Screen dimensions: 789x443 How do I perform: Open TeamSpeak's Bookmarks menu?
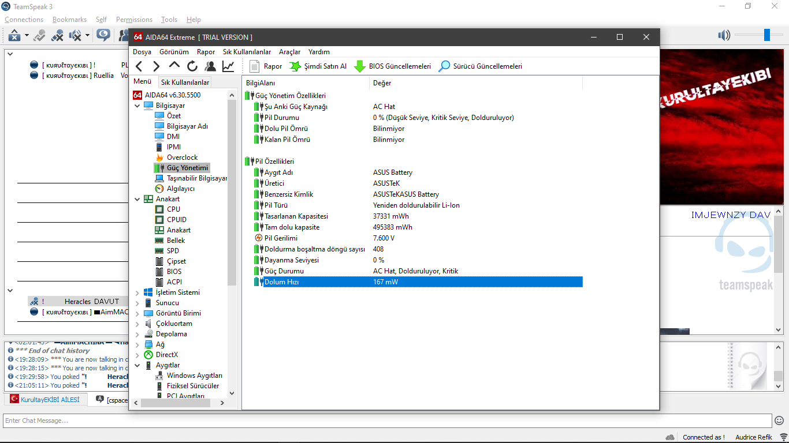point(69,20)
